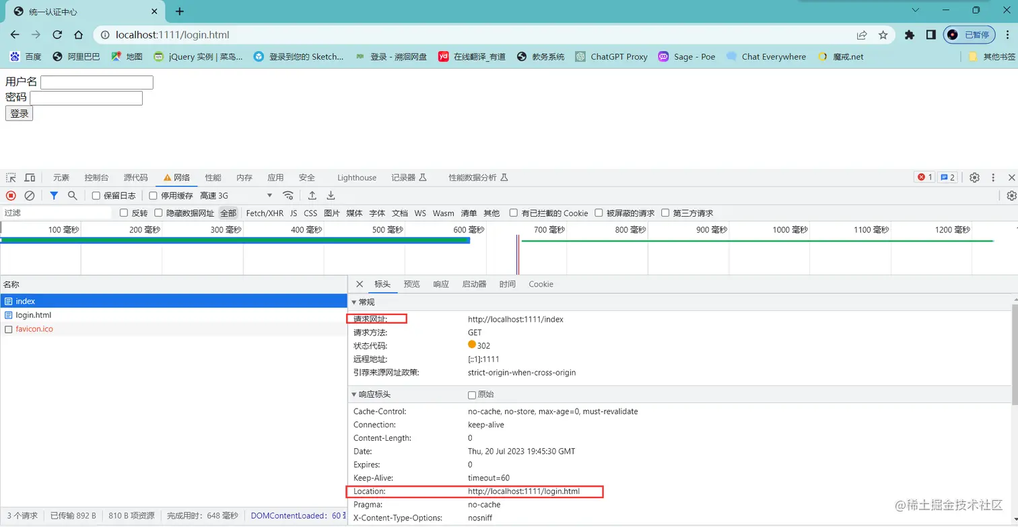The image size is (1018, 527).
Task: Tick the 隐藏数据网址 checkbox
Action: (x=158, y=213)
